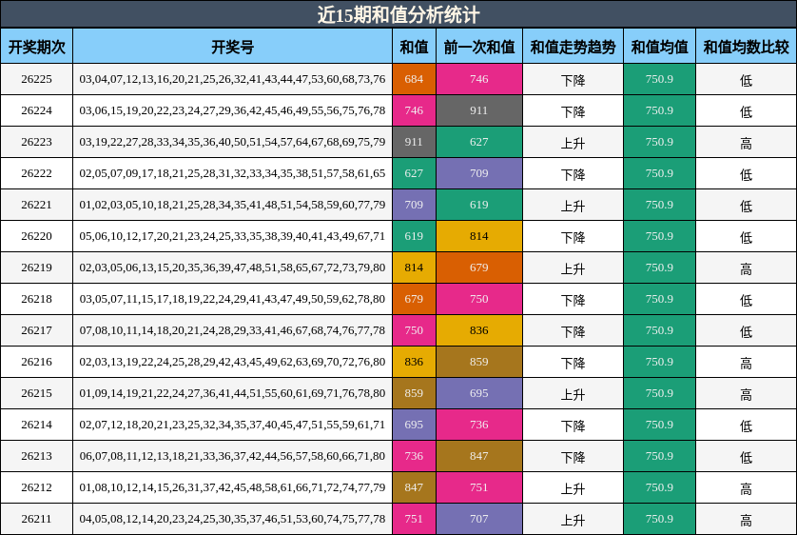Viewport: 797px width, 535px height.
Task: Click draw numbers starting 02,03,13,19,22
Action: tap(232, 362)
